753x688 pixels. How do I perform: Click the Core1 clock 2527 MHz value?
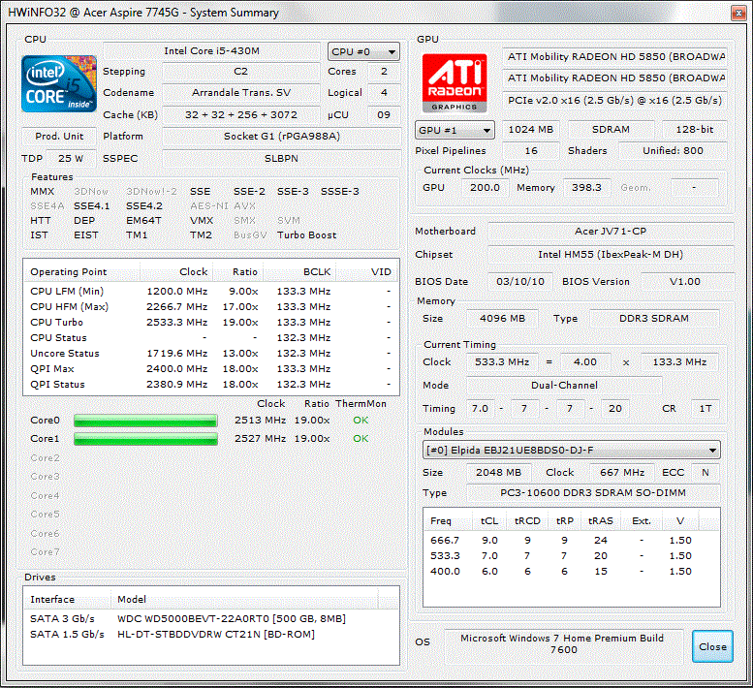(260, 439)
